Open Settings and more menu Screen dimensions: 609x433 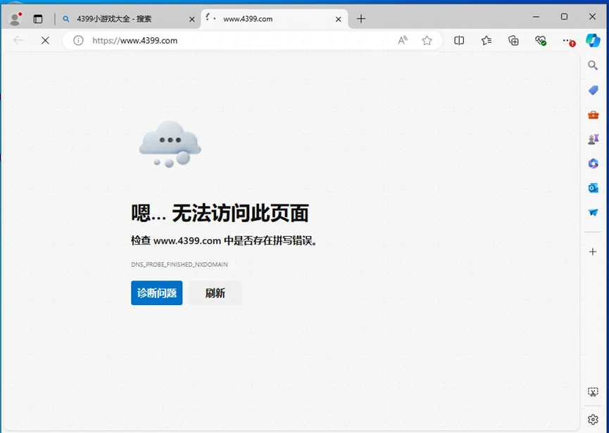click(x=568, y=40)
